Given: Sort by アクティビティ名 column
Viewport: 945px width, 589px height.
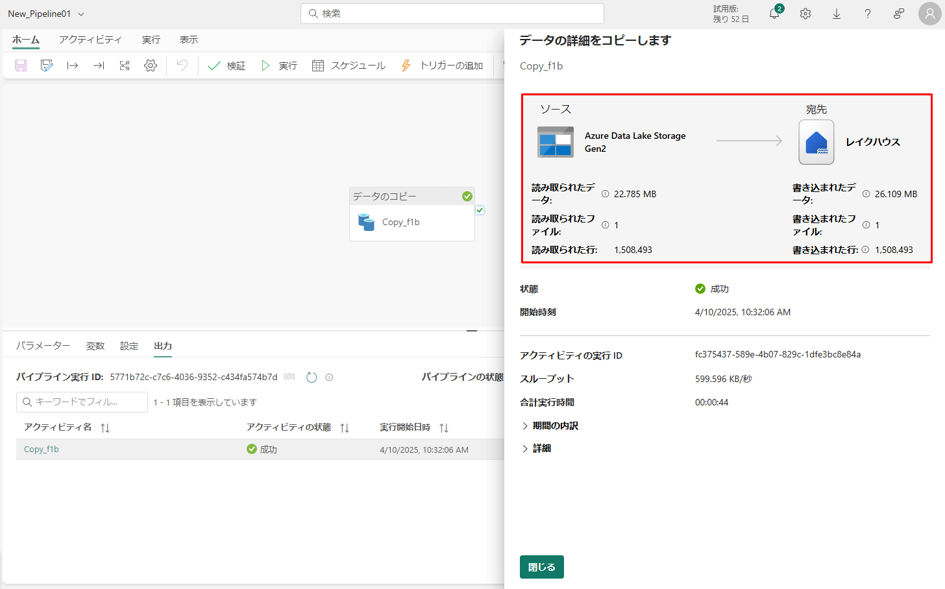Looking at the screenshot, I should 105,427.
